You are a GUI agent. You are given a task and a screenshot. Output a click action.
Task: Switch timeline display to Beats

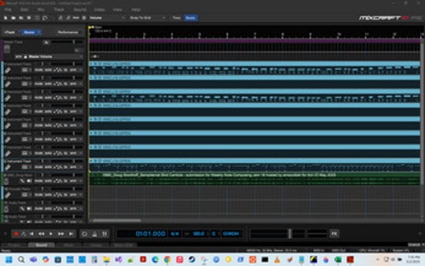pyautogui.click(x=191, y=19)
